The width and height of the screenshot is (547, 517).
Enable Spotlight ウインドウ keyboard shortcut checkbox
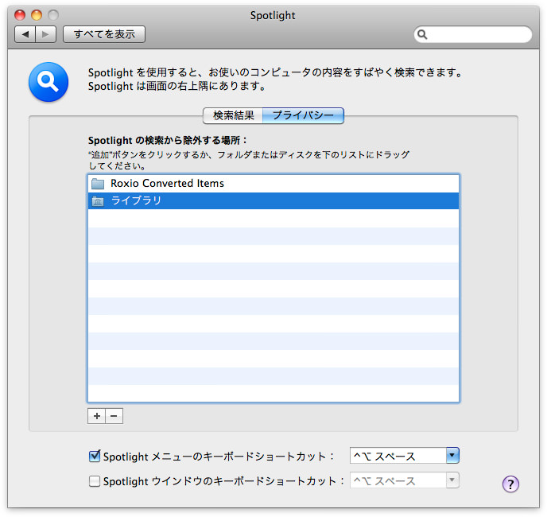(x=95, y=481)
